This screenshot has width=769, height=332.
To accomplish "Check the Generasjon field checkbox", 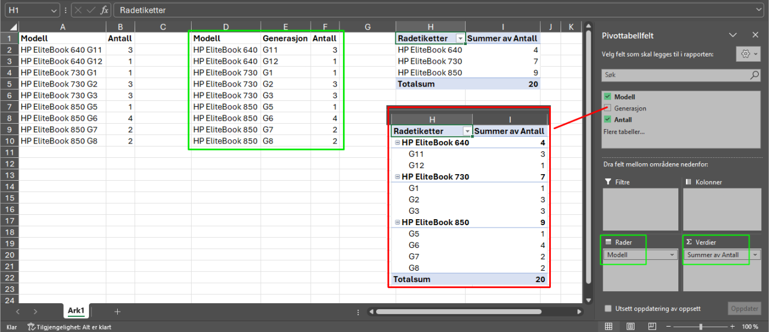I will pos(608,108).
